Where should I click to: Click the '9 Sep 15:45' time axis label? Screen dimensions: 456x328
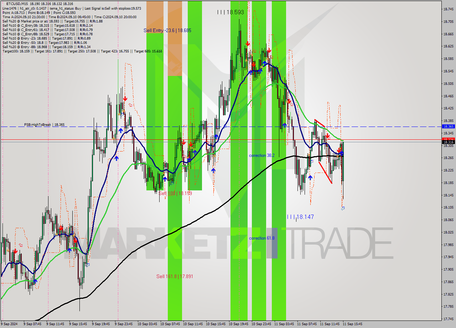[x=77, y=324]
